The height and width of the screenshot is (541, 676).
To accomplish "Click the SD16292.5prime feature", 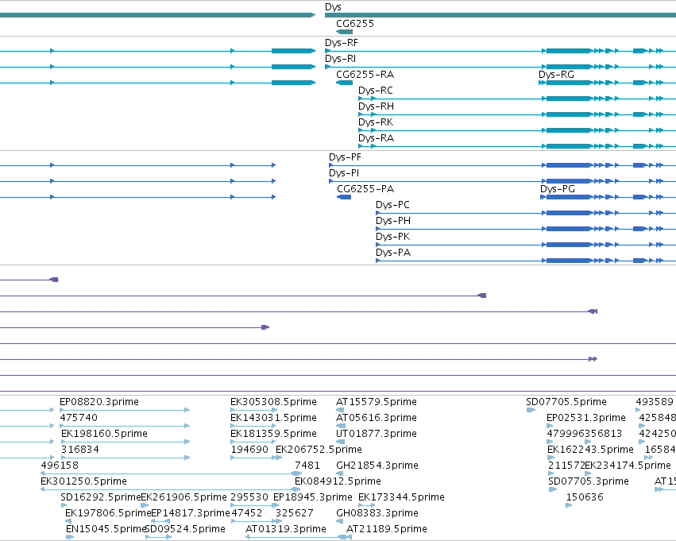I will point(100,498).
